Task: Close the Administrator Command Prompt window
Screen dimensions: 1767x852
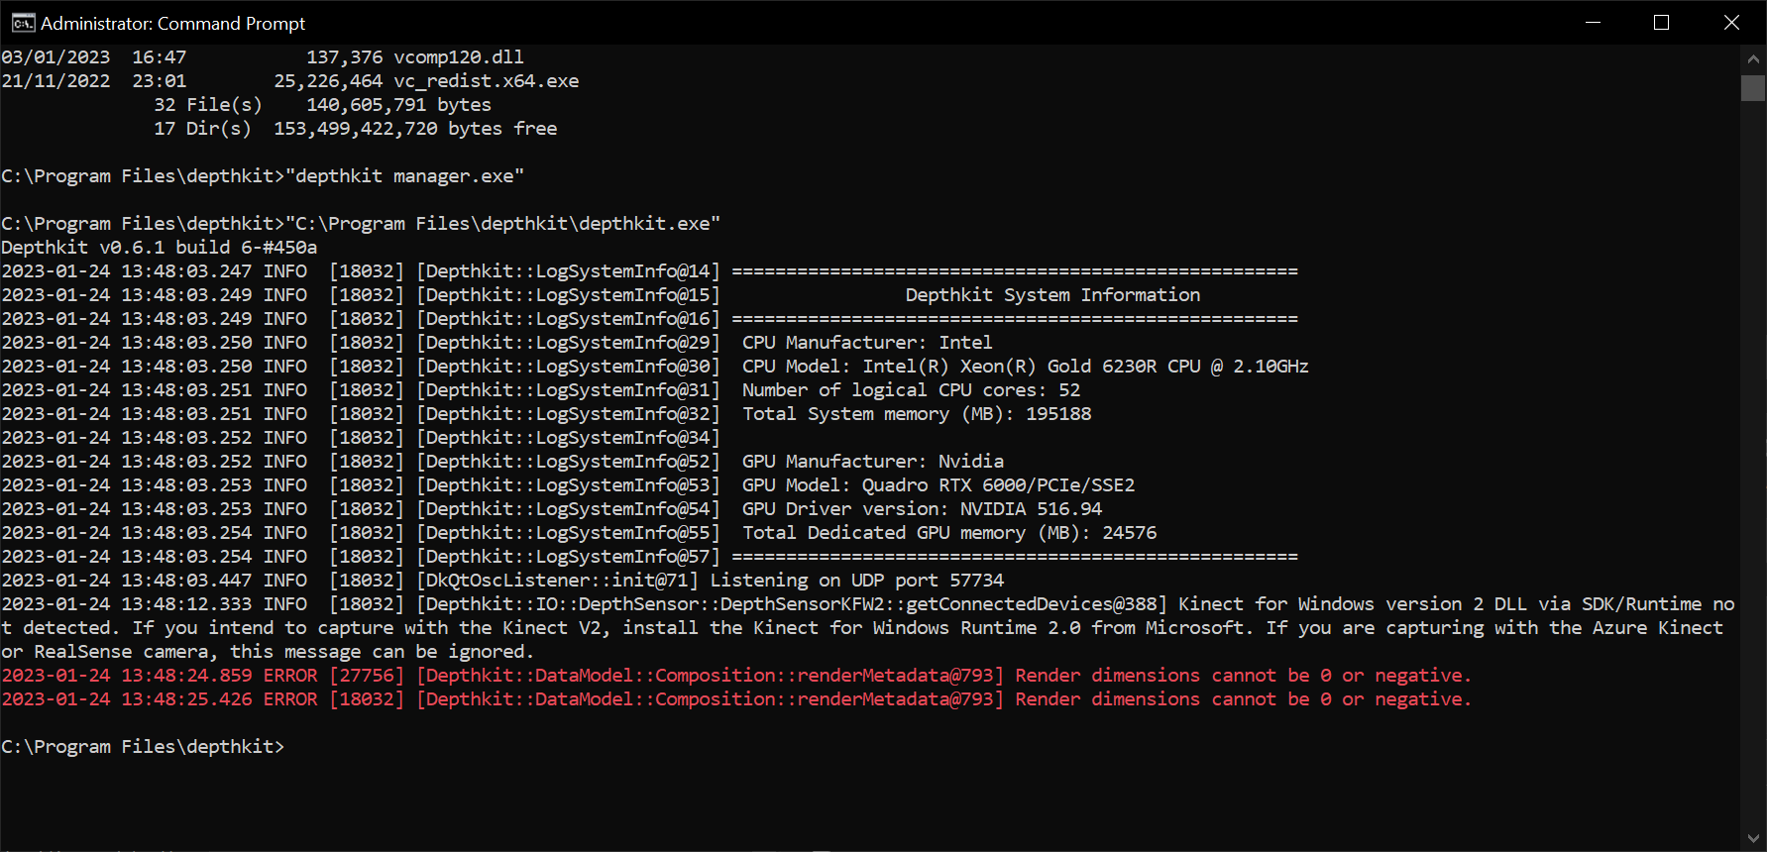Action: 1731,23
